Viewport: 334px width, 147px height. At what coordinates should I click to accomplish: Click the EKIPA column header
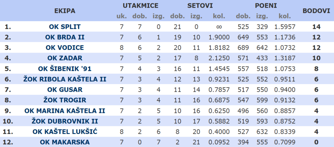click(x=65, y=11)
